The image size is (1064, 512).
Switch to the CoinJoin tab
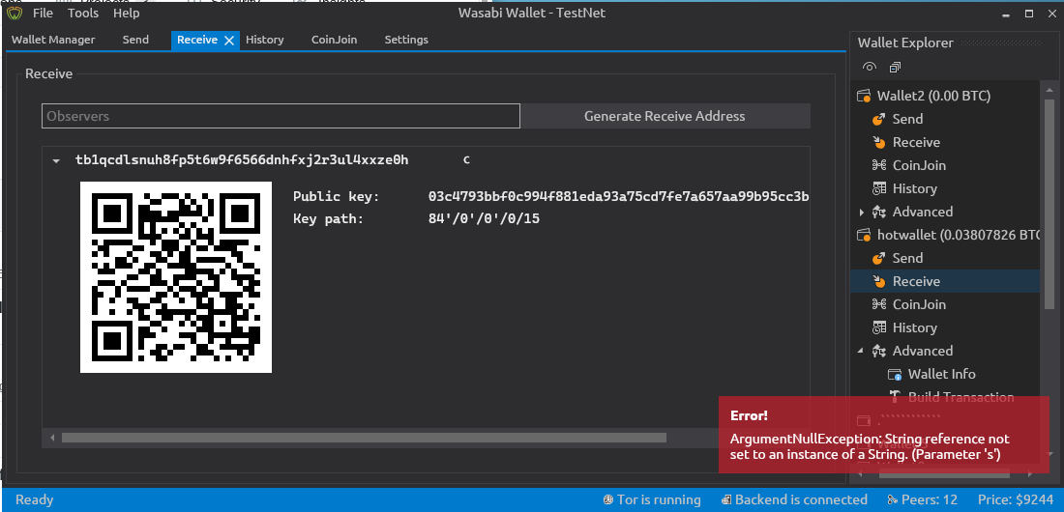click(x=334, y=40)
